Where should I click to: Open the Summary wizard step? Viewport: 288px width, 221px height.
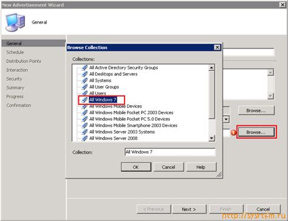point(15,87)
